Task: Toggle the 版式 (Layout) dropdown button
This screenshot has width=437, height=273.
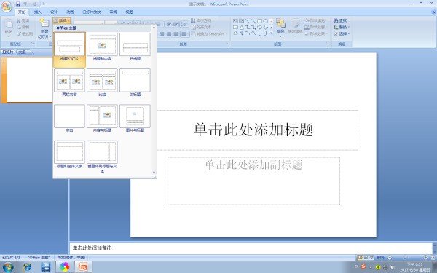Action: coord(61,20)
